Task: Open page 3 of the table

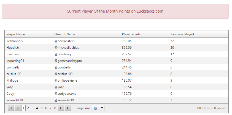Action: click(33, 108)
